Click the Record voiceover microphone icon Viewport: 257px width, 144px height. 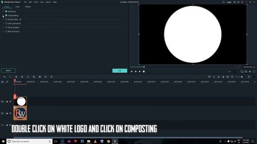click(218, 77)
